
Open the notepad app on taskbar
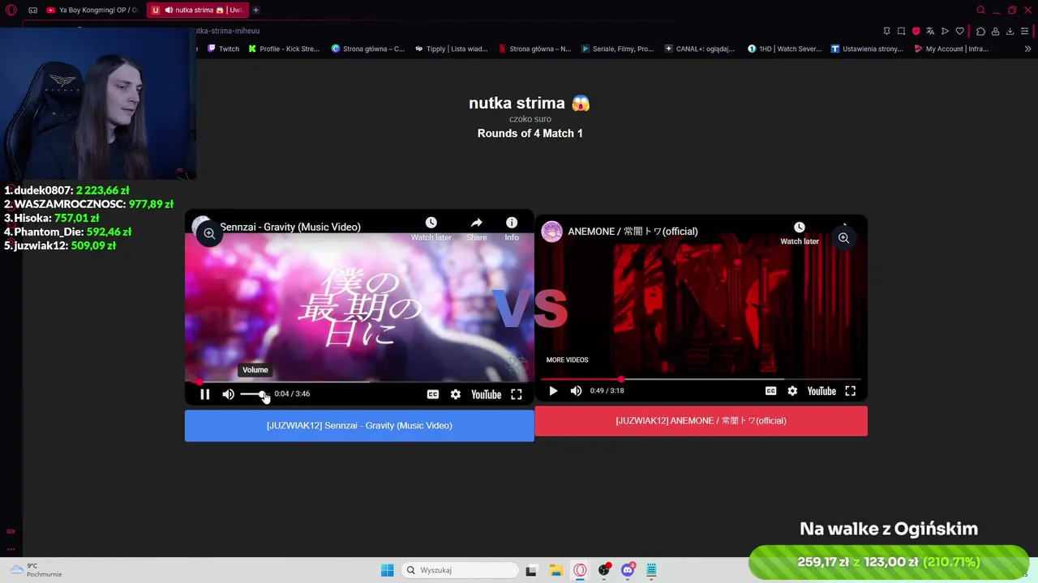(651, 570)
